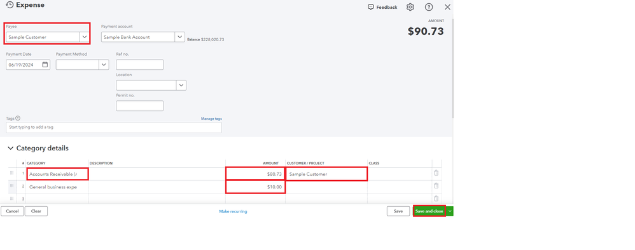The image size is (635, 250).
Task: Grab the drag handle of line 3
Action: coord(11,199)
